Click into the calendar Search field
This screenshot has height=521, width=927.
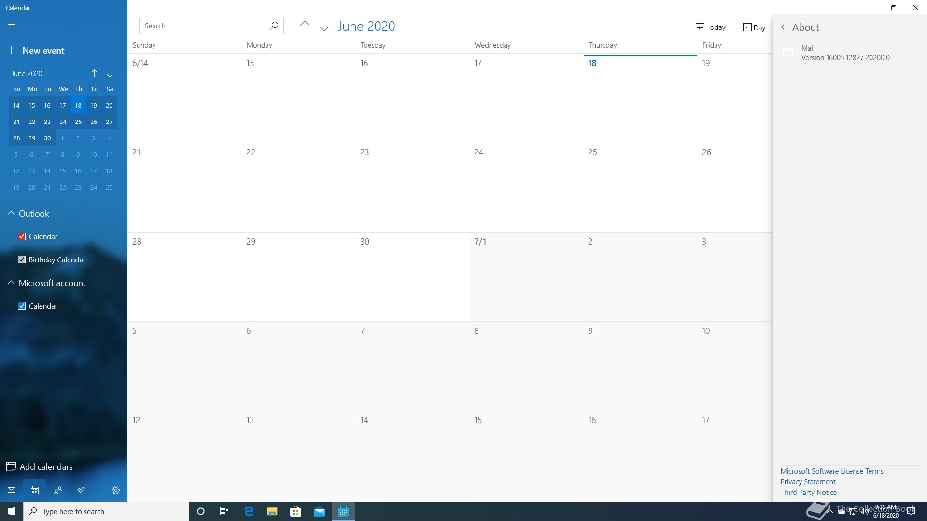(x=203, y=26)
